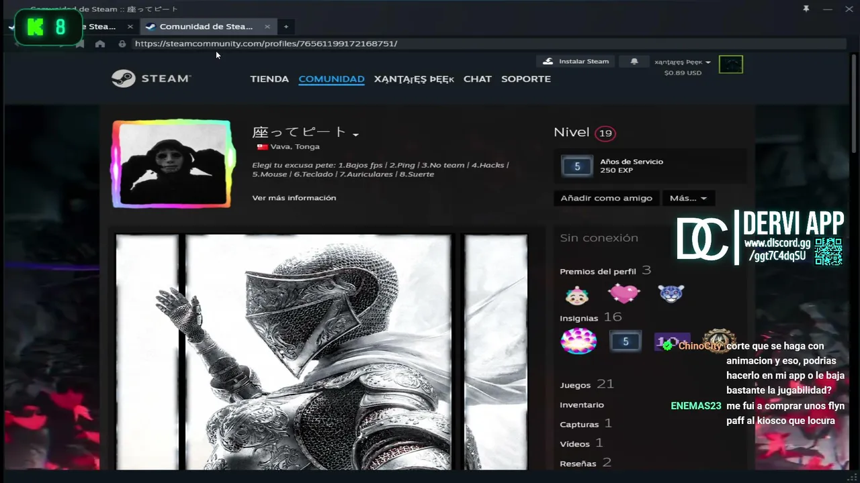The width and height of the screenshot is (860, 483).
Task: Click the Elegi tu excusa profile summary text
Action: pyautogui.click(x=380, y=170)
